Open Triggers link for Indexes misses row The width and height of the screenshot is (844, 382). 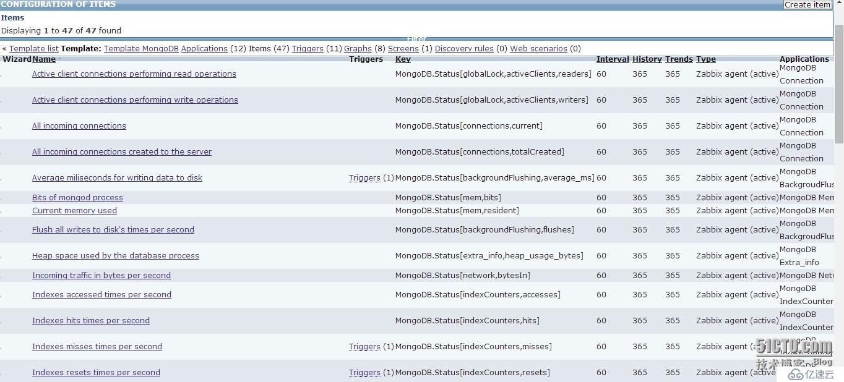(364, 346)
